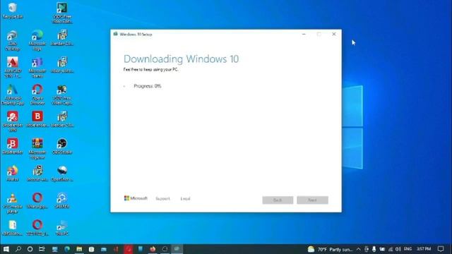The height and width of the screenshot is (254, 452).
Task: Open the Autodesk Desktop App shortcut
Action: (13, 95)
